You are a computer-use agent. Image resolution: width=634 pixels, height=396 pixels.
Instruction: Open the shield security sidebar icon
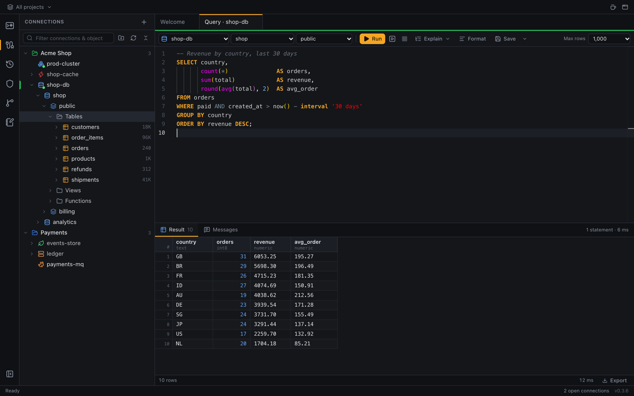(10, 84)
